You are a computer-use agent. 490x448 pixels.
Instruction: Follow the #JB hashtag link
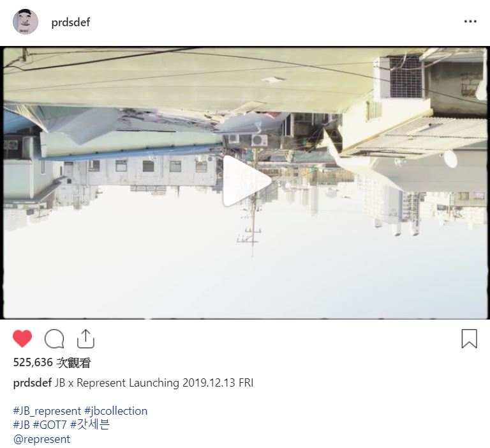(22, 425)
